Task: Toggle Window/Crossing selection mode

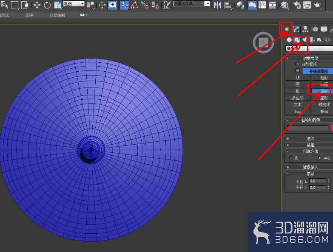Action: pyautogui.click(x=25, y=5)
